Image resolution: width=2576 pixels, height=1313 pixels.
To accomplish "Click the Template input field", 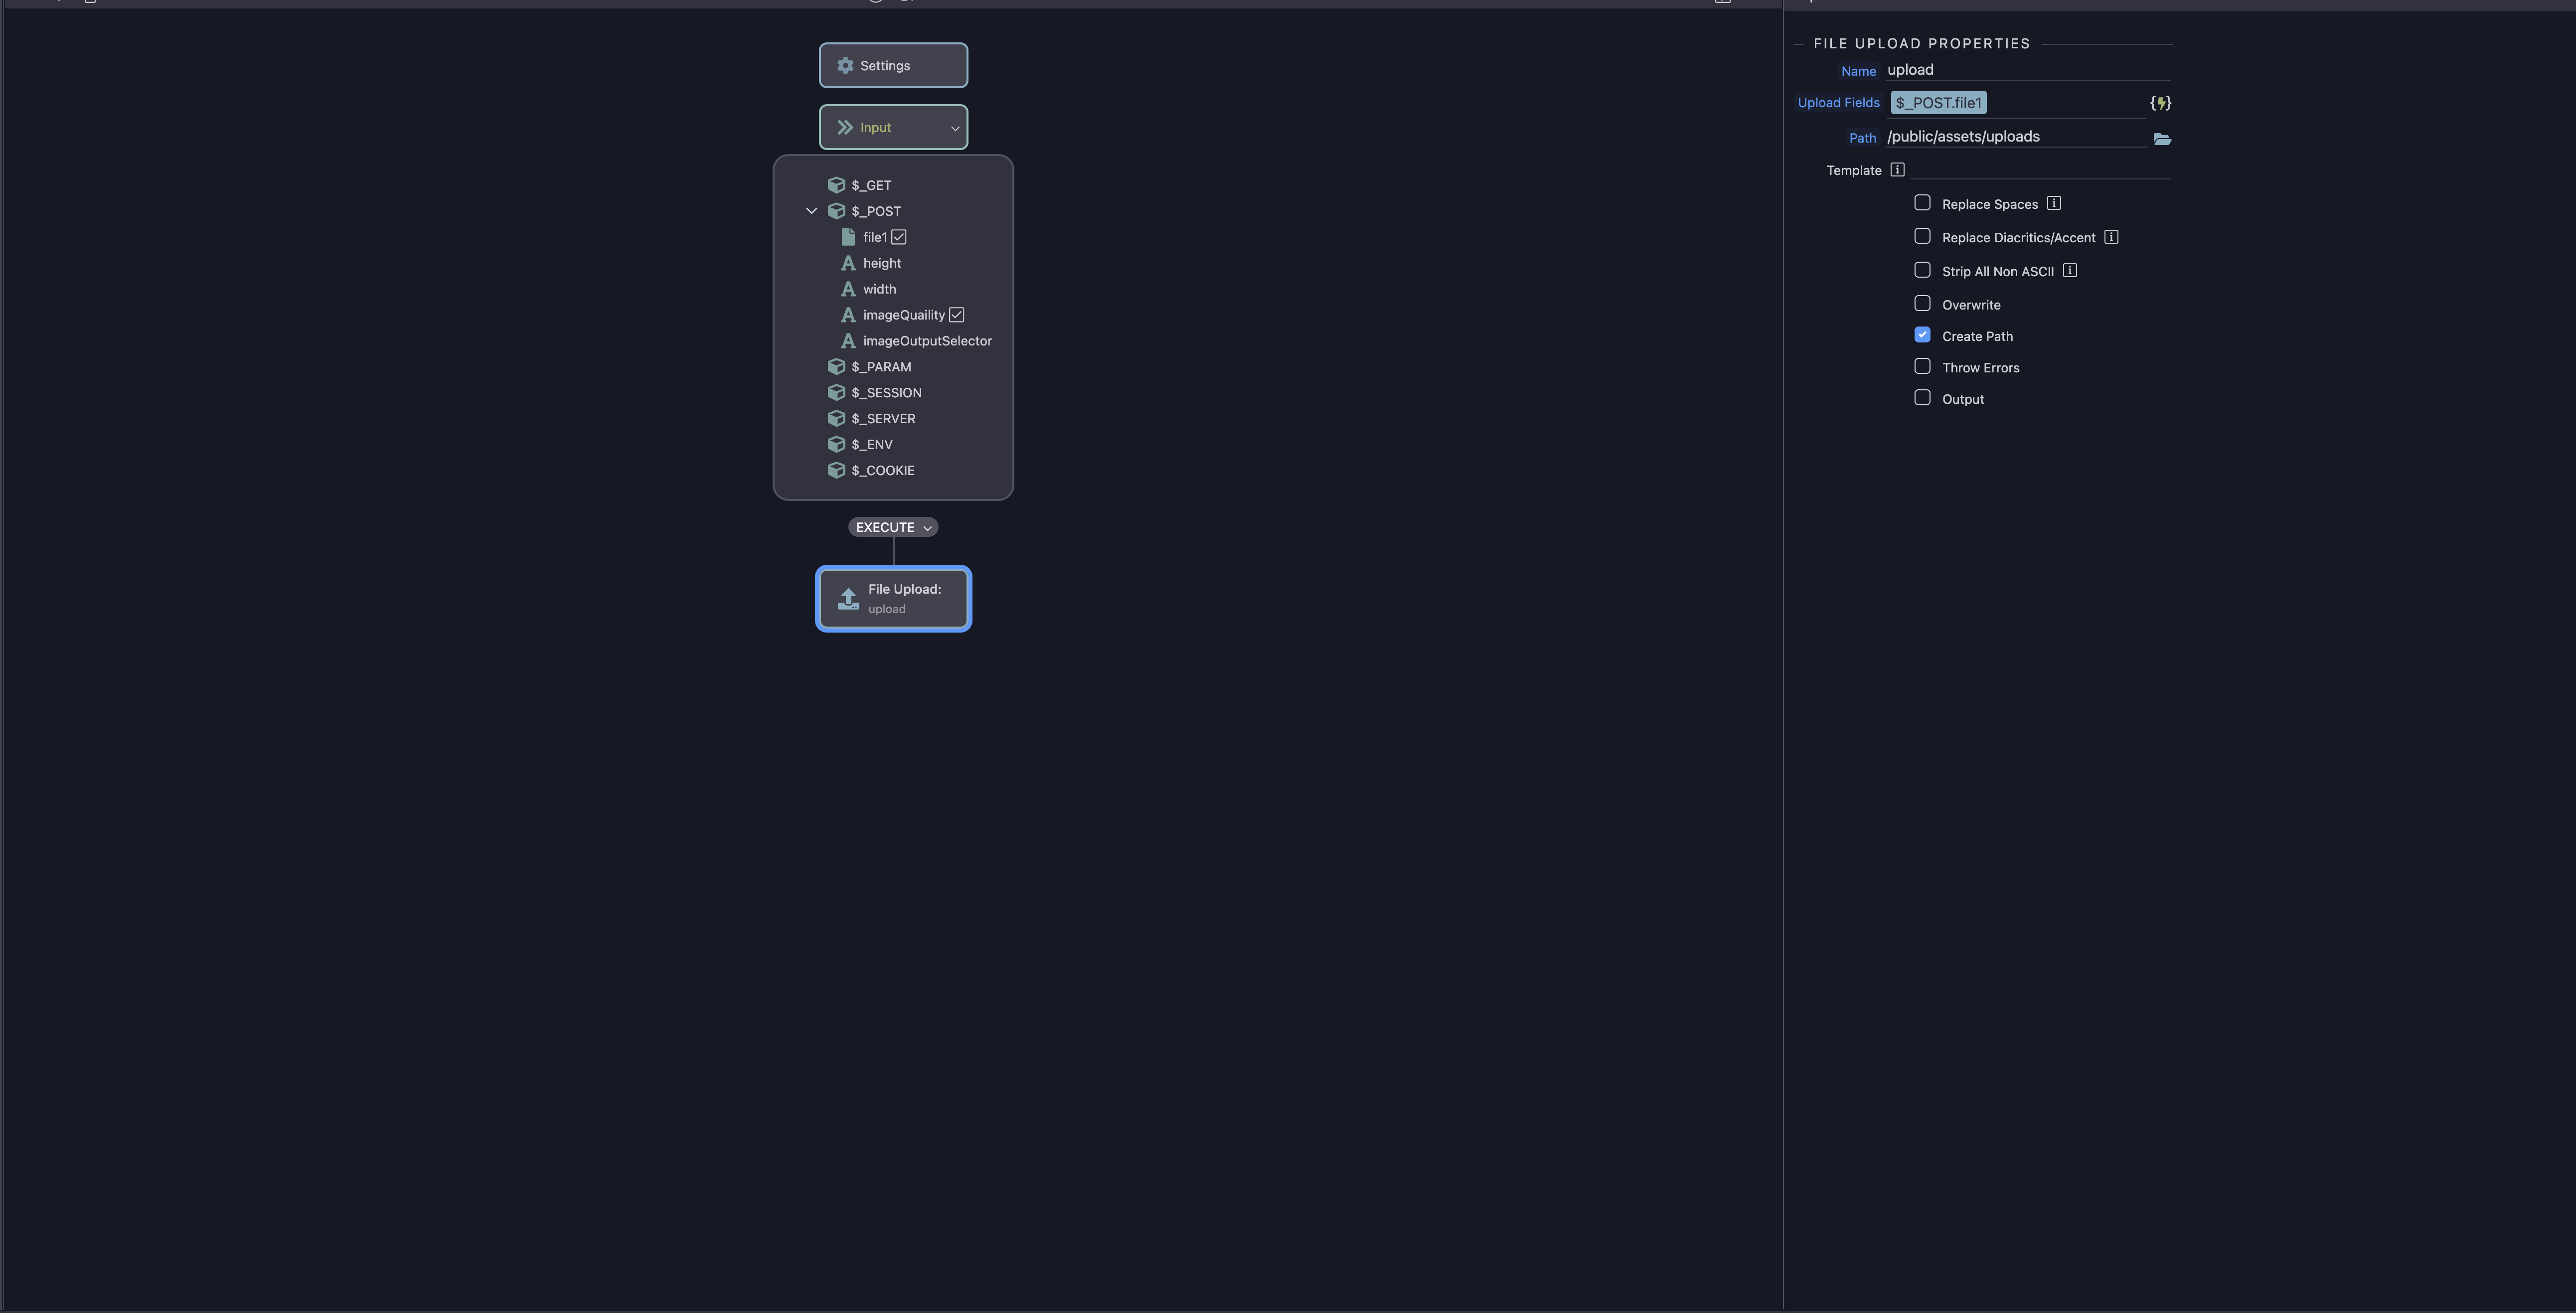I will click(2030, 170).
